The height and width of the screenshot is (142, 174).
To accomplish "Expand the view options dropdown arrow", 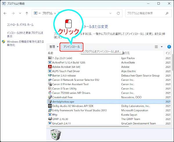I will 162,46.
